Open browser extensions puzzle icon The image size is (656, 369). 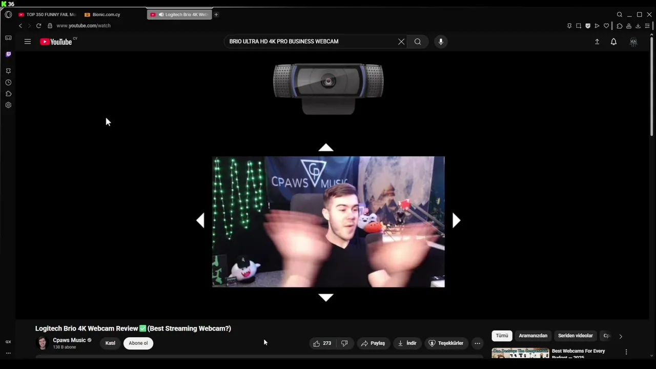[x=620, y=26]
